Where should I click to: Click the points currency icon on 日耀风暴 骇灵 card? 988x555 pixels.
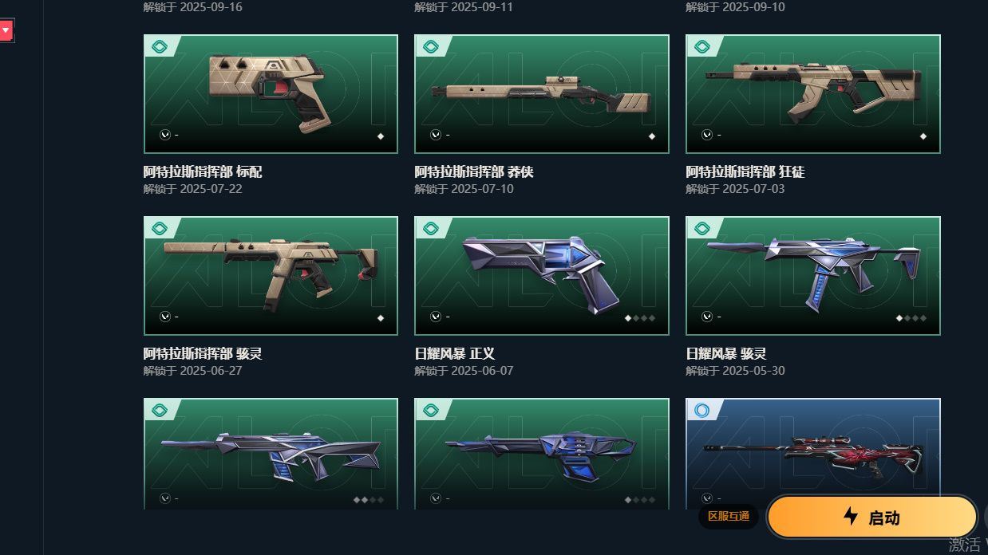(707, 317)
